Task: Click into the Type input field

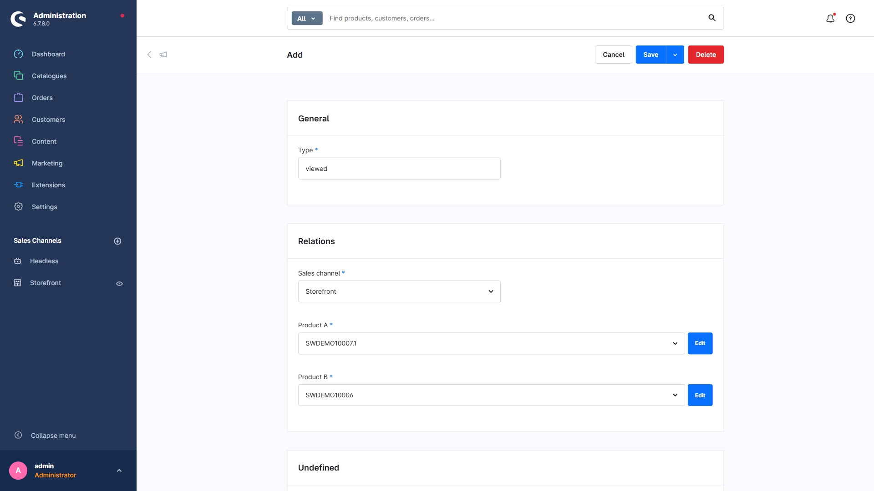Action: [x=399, y=169]
